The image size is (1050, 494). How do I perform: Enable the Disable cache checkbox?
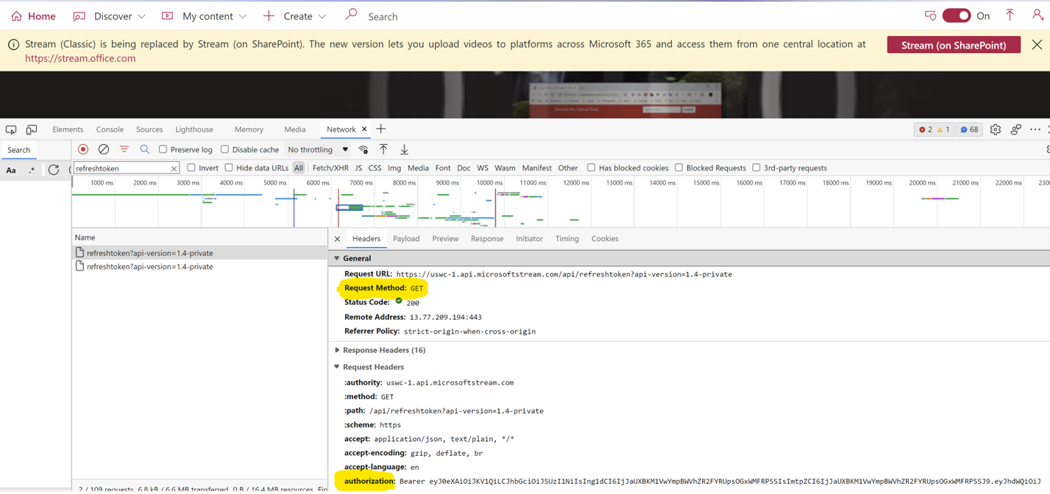[x=225, y=149]
